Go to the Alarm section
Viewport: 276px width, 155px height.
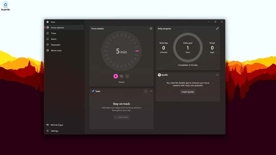(64, 39)
